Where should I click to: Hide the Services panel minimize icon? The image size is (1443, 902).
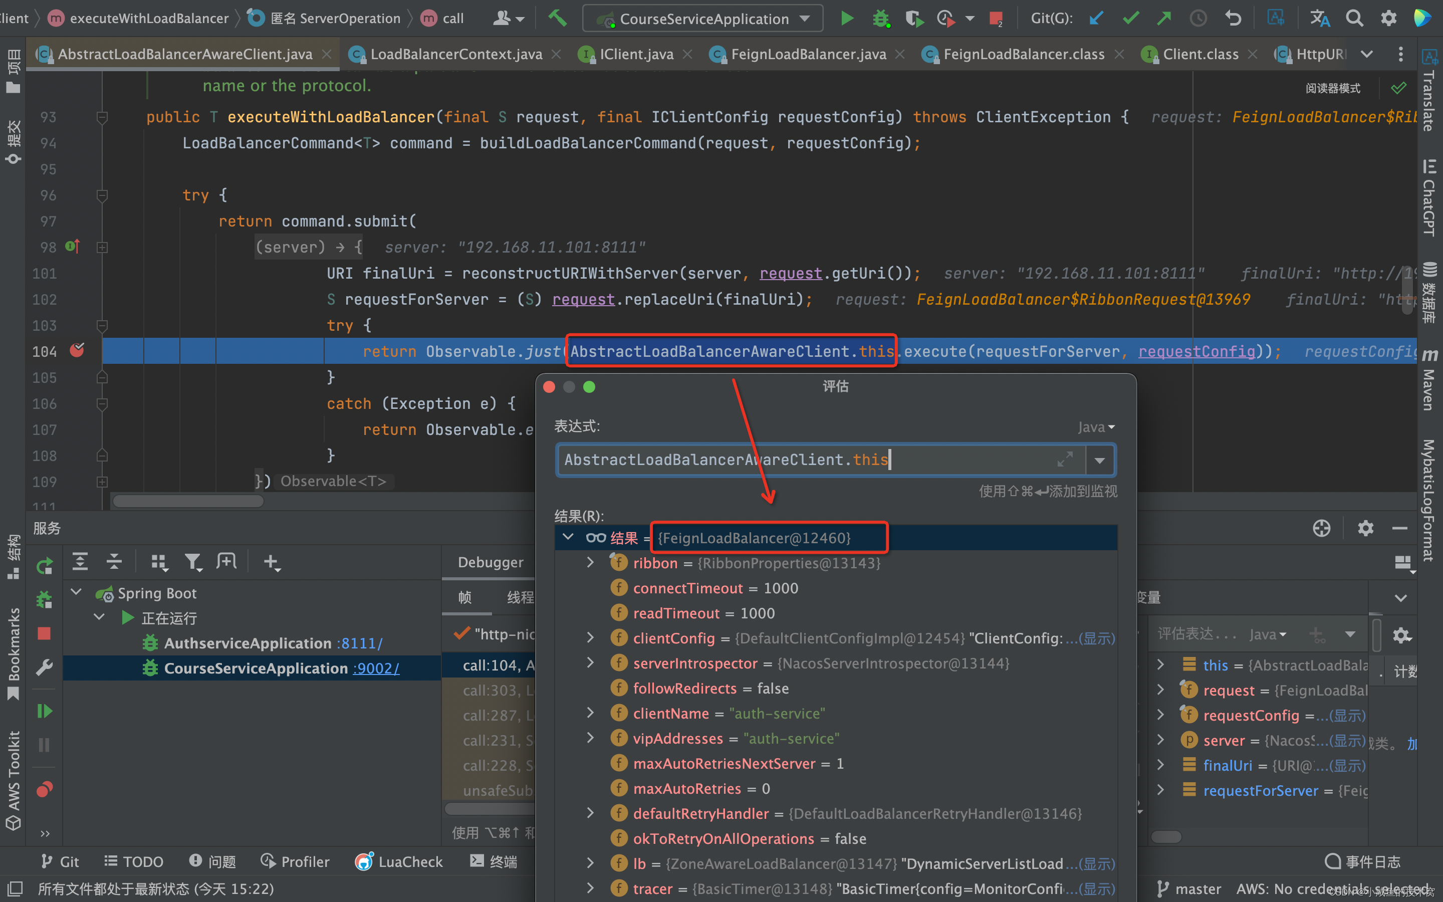(1400, 528)
